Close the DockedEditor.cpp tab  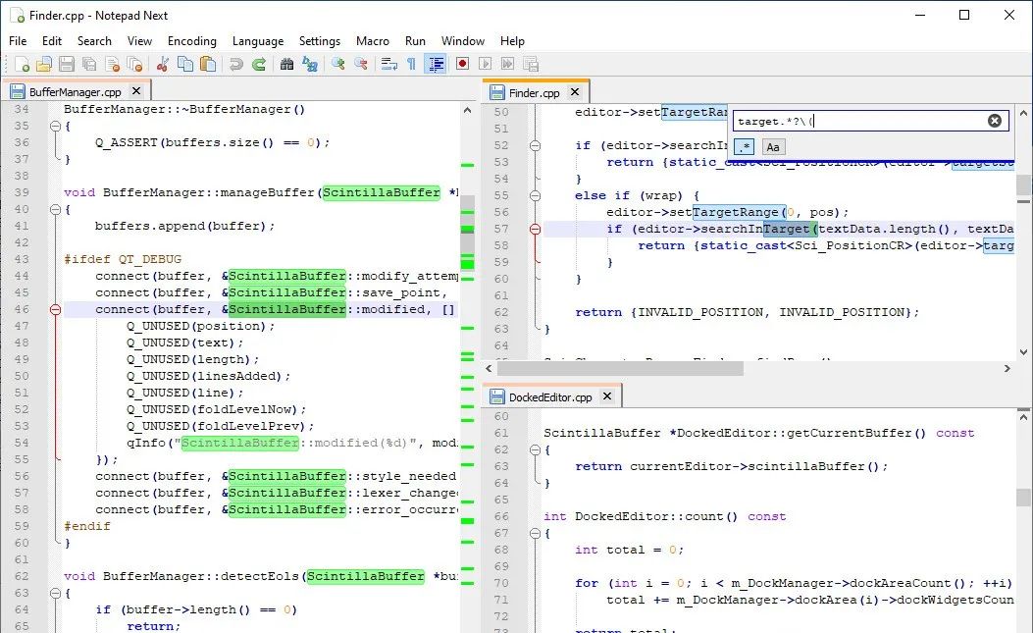[607, 396]
